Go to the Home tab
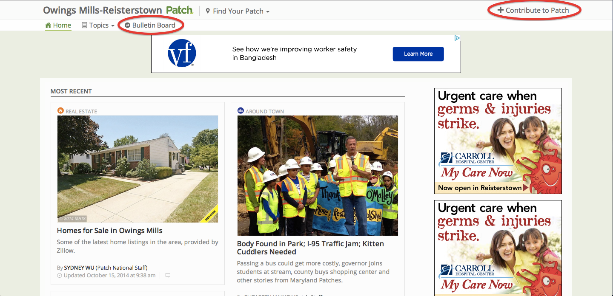Viewport: 613px width, 296px height. pos(58,25)
